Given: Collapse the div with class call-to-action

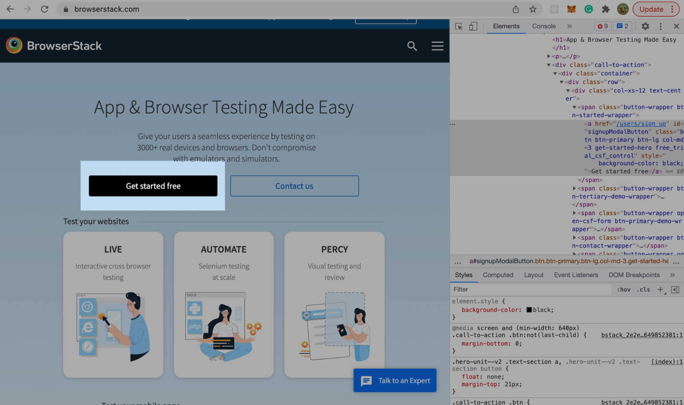Looking at the screenshot, I should [x=550, y=65].
